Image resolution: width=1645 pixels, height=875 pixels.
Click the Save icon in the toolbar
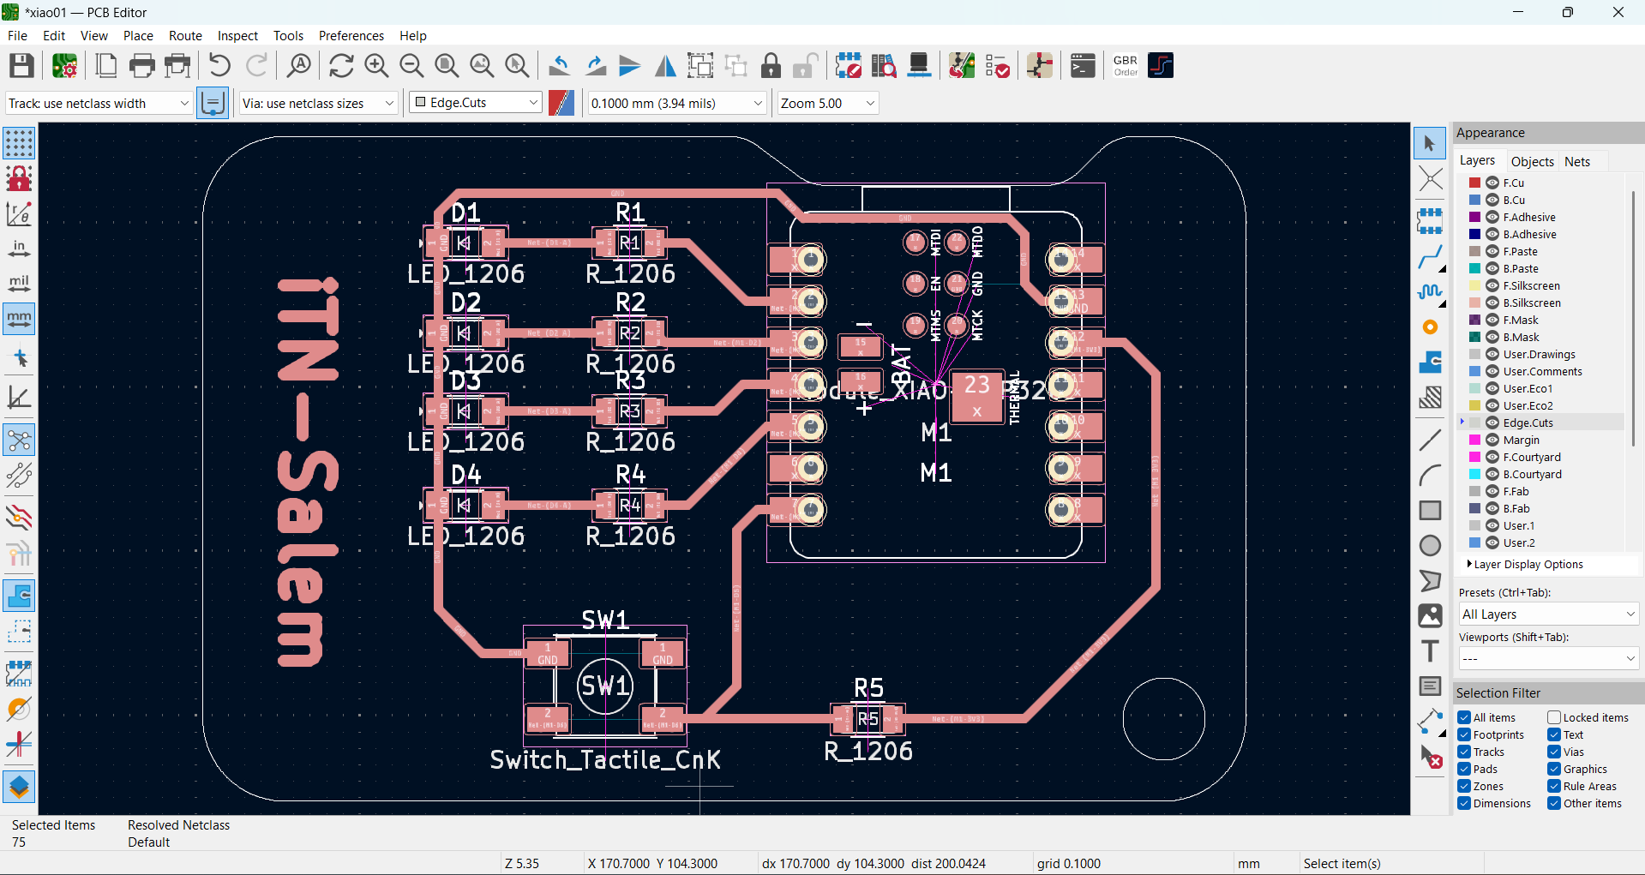(21, 66)
